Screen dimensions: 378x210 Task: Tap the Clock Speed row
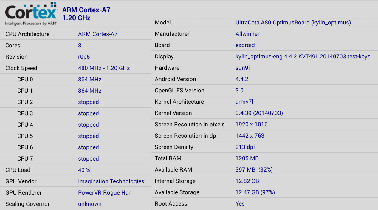(76, 68)
